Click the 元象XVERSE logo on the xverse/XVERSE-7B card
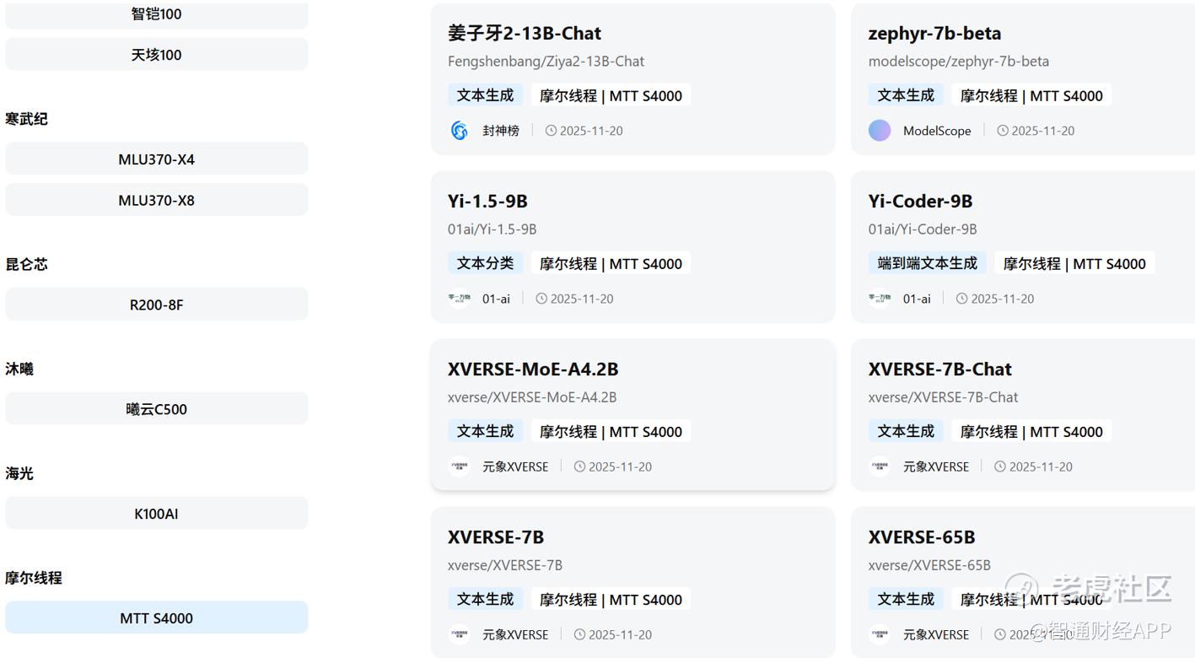The height and width of the screenshot is (658, 1195). (459, 634)
